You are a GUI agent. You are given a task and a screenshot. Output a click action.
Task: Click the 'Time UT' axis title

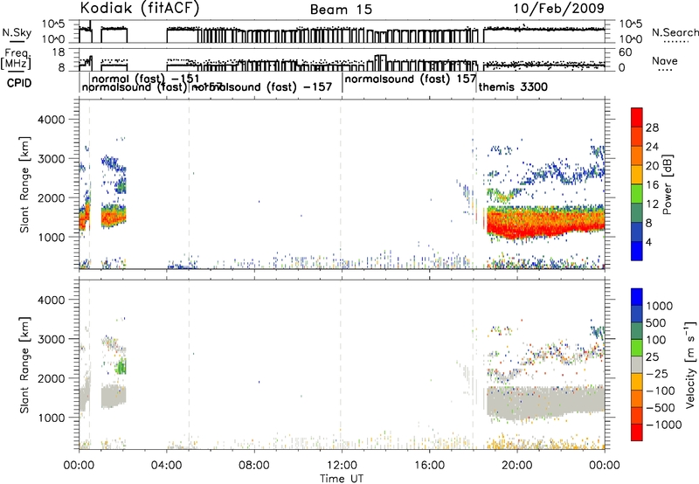tap(342, 479)
